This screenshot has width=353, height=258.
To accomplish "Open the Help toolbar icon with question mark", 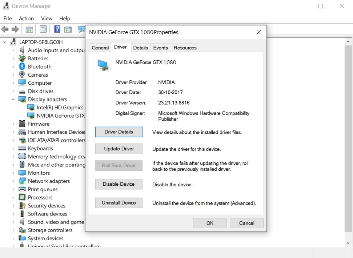I will point(57,29).
